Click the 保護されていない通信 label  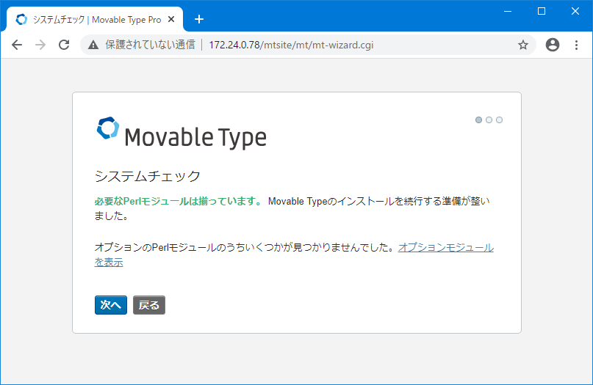(150, 45)
